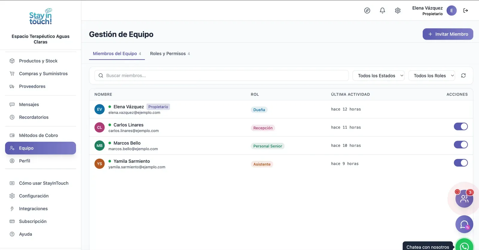479x250 pixels.
Task: Open Cómo usar StayInTouch guide
Action: (40, 183)
